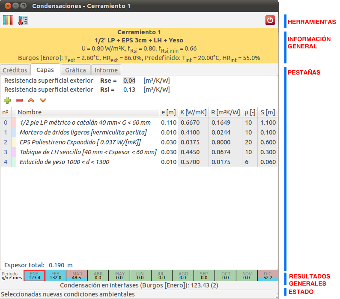Click the pink color swatch of layer 0
This screenshot has height=299, width=340.
[14, 123]
